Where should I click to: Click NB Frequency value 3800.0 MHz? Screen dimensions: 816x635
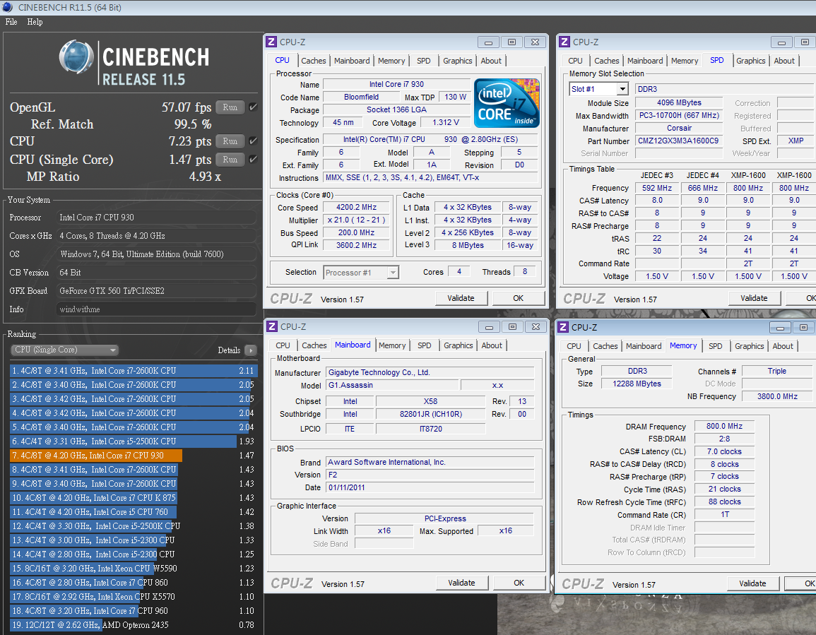point(777,397)
